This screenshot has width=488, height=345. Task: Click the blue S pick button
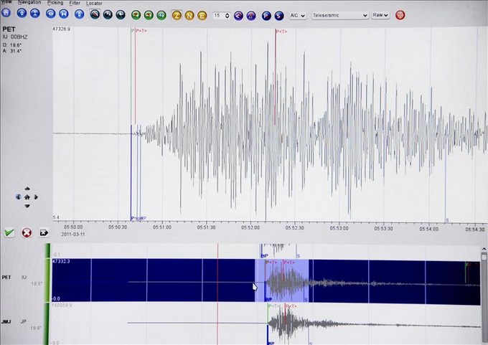point(278,14)
